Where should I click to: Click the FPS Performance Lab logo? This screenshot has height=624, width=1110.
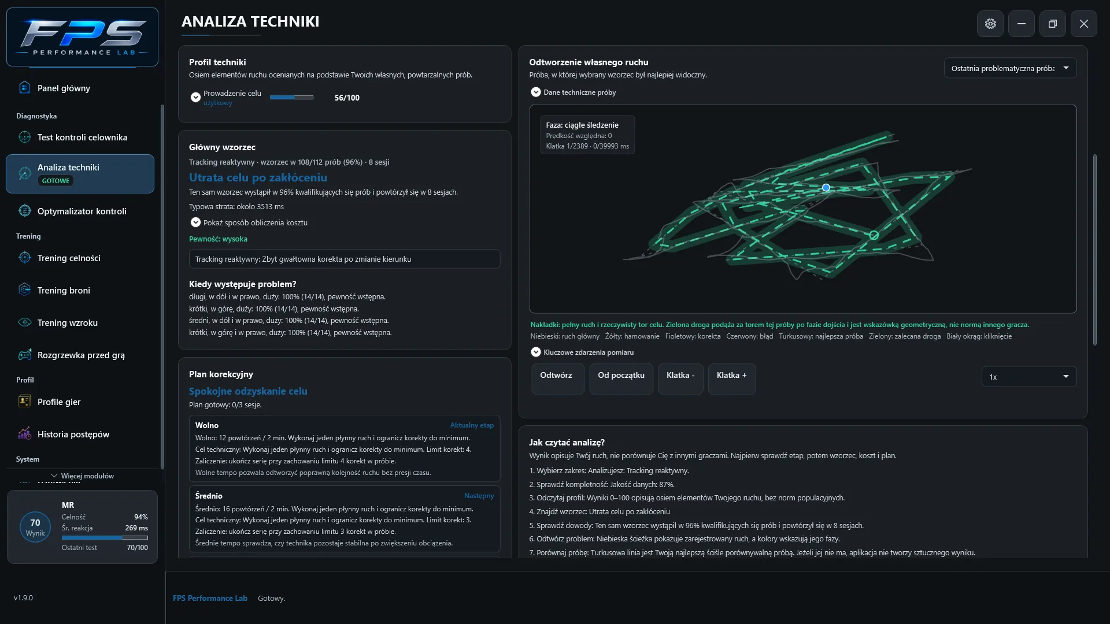tap(82, 37)
